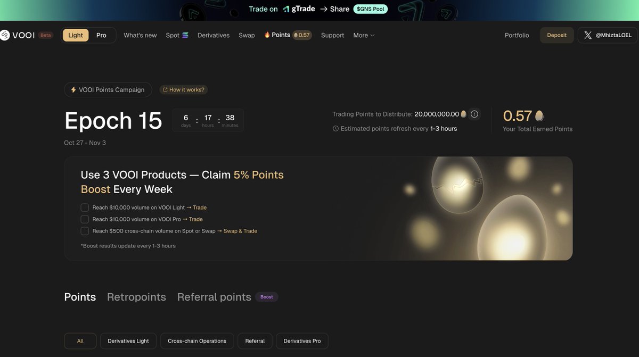
Task: Click the external link icon in How it works
Action: [165, 90]
